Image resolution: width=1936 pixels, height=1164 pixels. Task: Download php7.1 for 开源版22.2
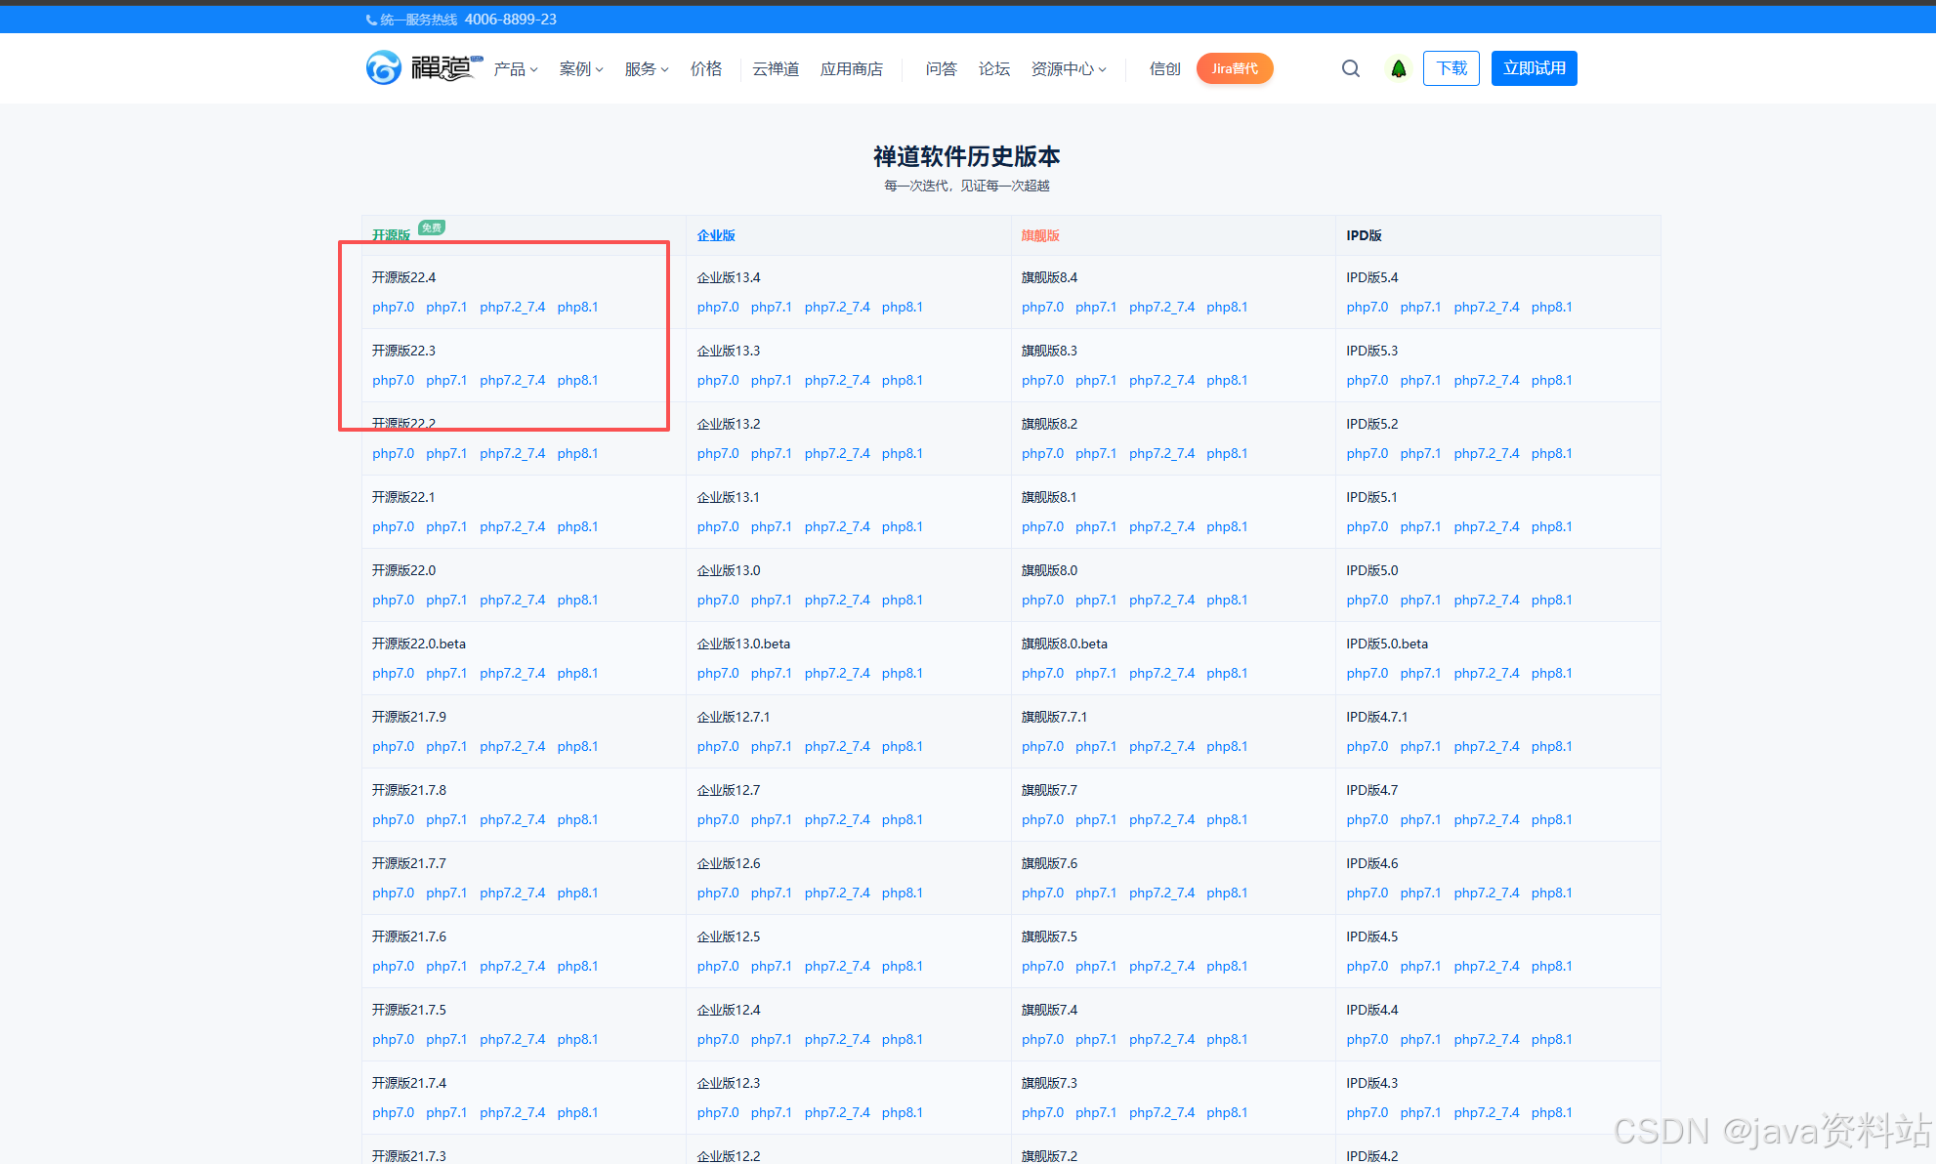pyautogui.click(x=446, y=453)
